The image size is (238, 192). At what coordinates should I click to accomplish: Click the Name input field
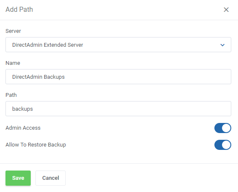tap(118, 77)
